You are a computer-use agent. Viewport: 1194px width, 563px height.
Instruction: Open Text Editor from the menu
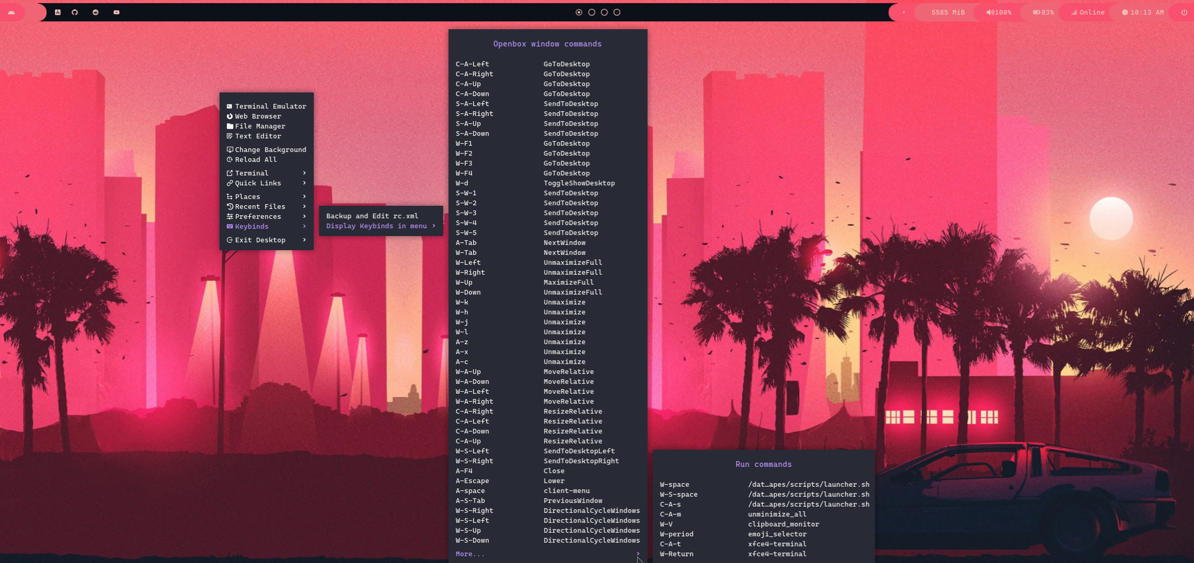[x=267, y=136]
